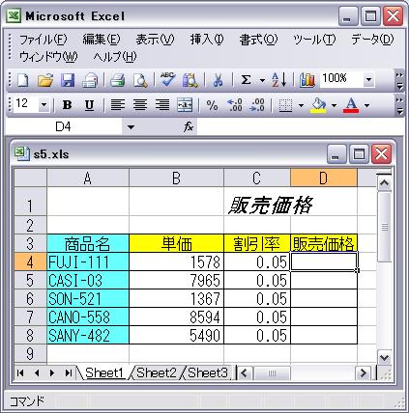Select cell with value 7965

[176, 281]
